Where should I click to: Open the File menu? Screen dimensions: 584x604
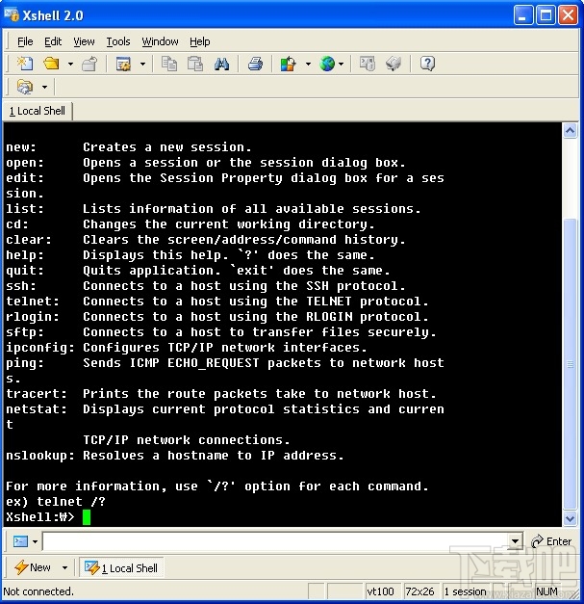tap(25, 41)
